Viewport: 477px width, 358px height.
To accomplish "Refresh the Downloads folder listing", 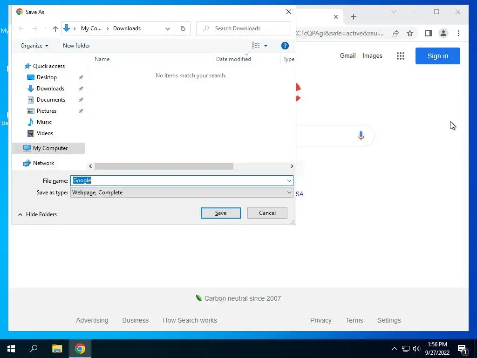I will [x=183, y=28].
